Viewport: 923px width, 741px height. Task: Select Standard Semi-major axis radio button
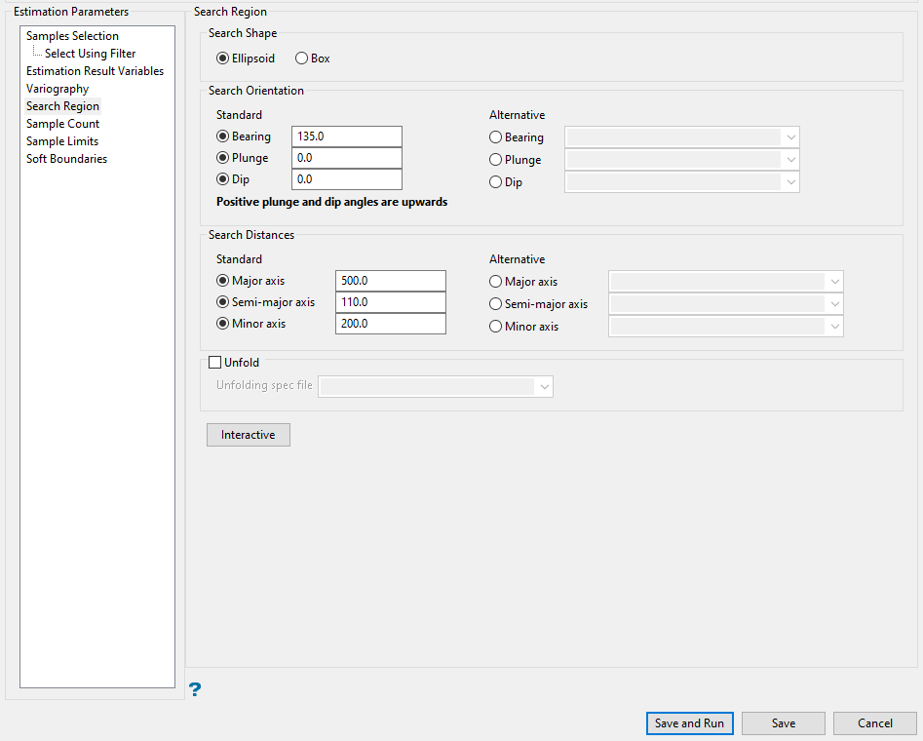[222, 302]
